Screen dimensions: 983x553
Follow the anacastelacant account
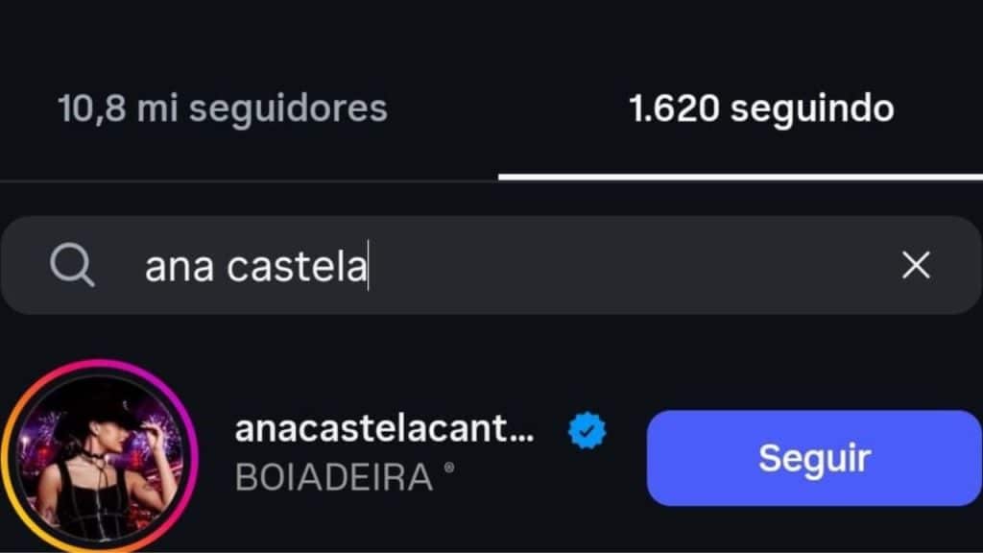(x=813, y=457)
